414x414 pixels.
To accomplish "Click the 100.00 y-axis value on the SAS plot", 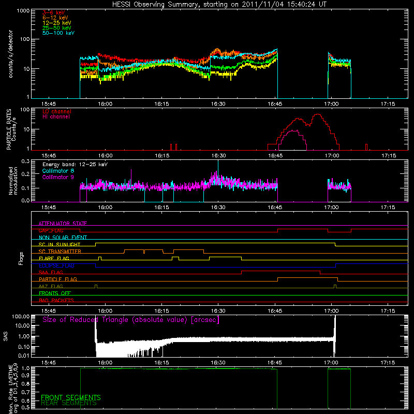I will pos(21,316).
